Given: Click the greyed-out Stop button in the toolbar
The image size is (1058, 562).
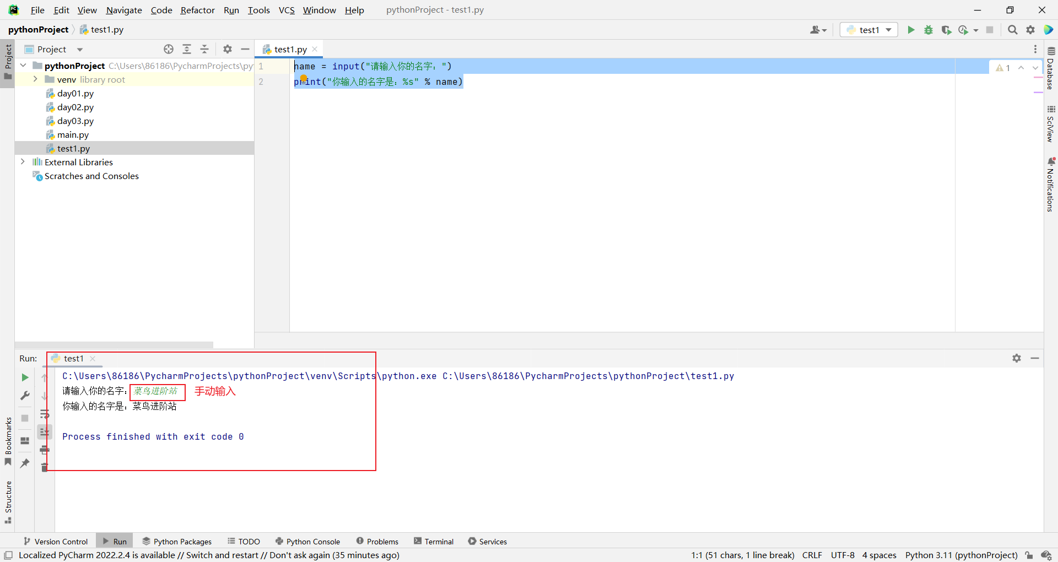Looking at the screenshot, I should (x=990, y=30).
